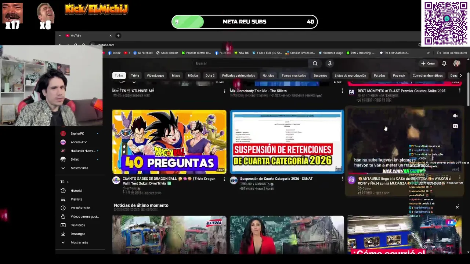The height and width of the screenshot is (264, 470).
Task: Unmute the ANTAURUS preview video
Action: point(455,116)
